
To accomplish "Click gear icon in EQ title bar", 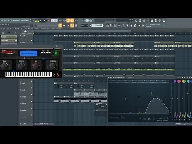I will (x=111, y=78).
